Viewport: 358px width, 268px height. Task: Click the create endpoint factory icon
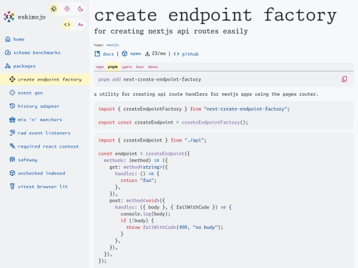12,79
